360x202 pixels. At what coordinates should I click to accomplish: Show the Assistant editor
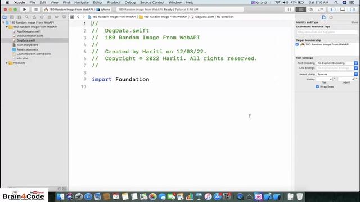coord(310,10)
